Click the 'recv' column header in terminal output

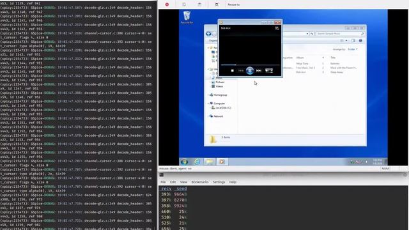(166, 188)
